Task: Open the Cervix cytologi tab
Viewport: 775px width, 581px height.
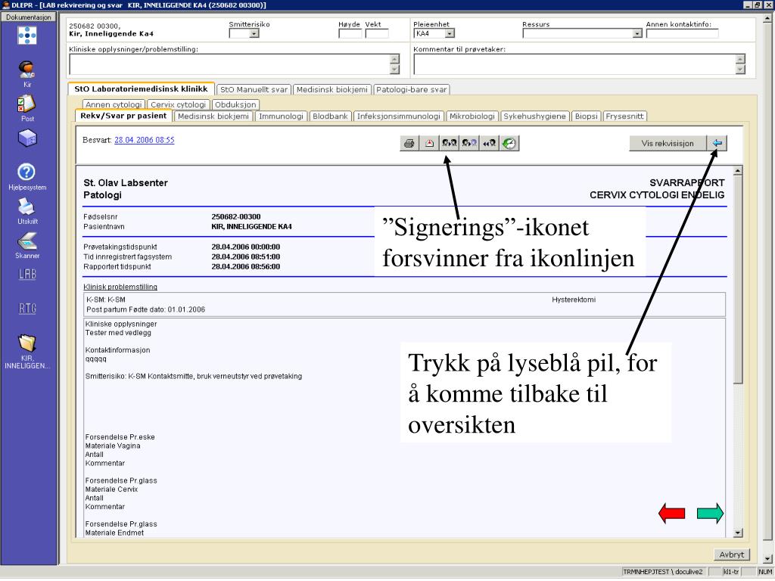Action: click(178, 104)
